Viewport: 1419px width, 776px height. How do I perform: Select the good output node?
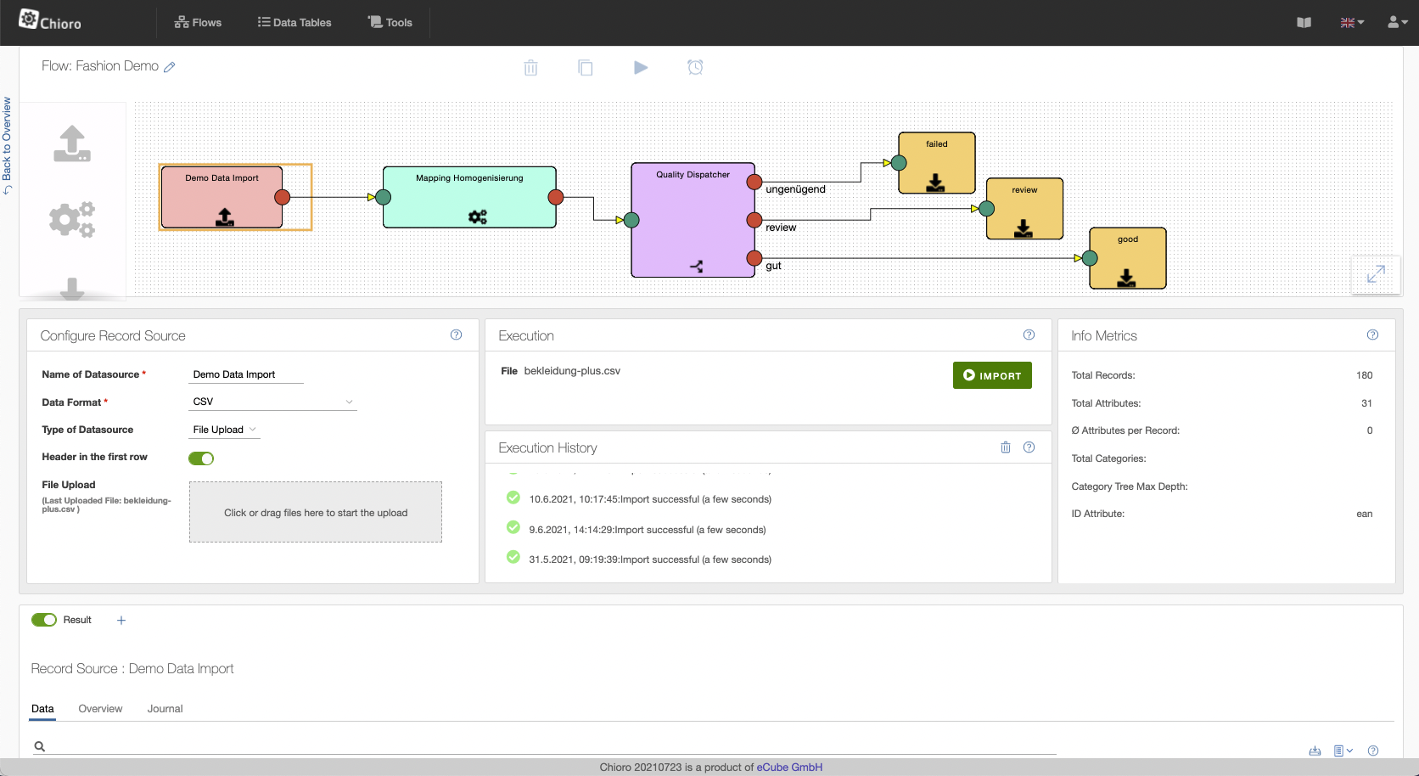1128,258
